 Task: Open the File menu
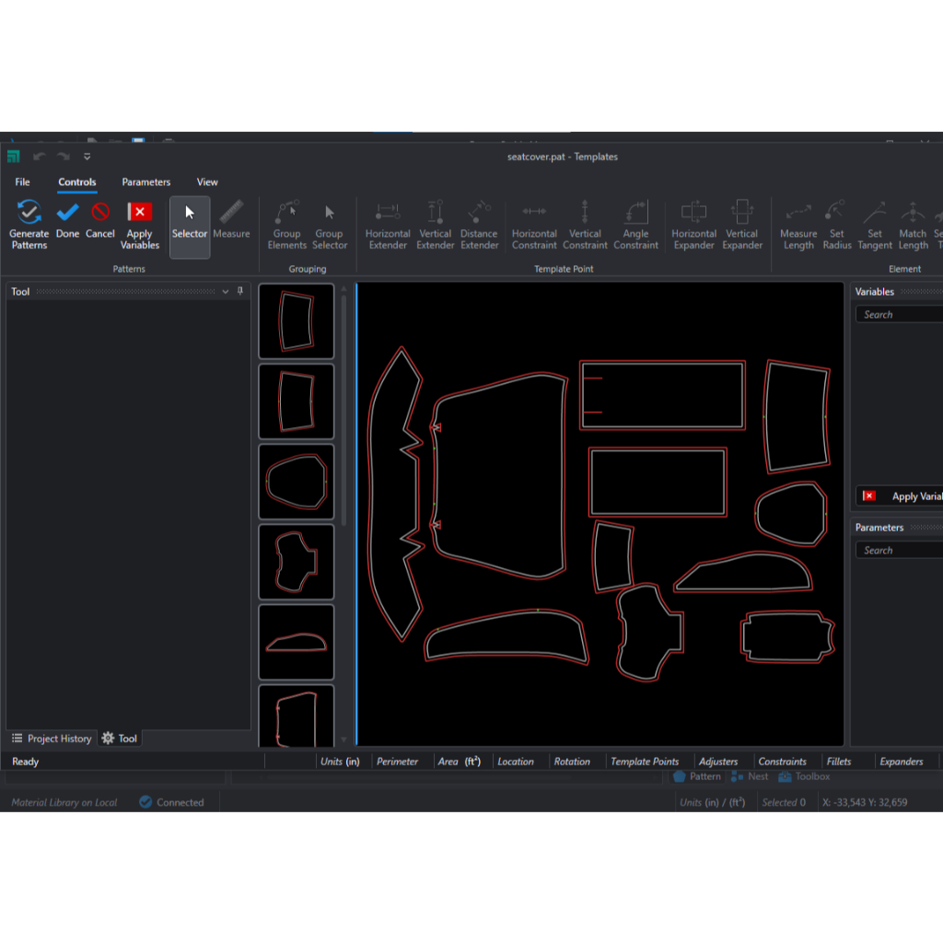(x=22, y=182)
